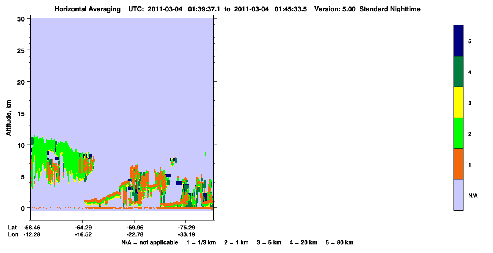Click latitude value -69.96
The image size is (493, 253).
[134, 228]
